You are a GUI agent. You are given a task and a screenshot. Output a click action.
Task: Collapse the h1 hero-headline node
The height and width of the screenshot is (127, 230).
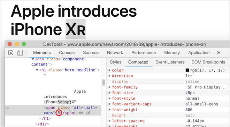(x=37, y=70)
